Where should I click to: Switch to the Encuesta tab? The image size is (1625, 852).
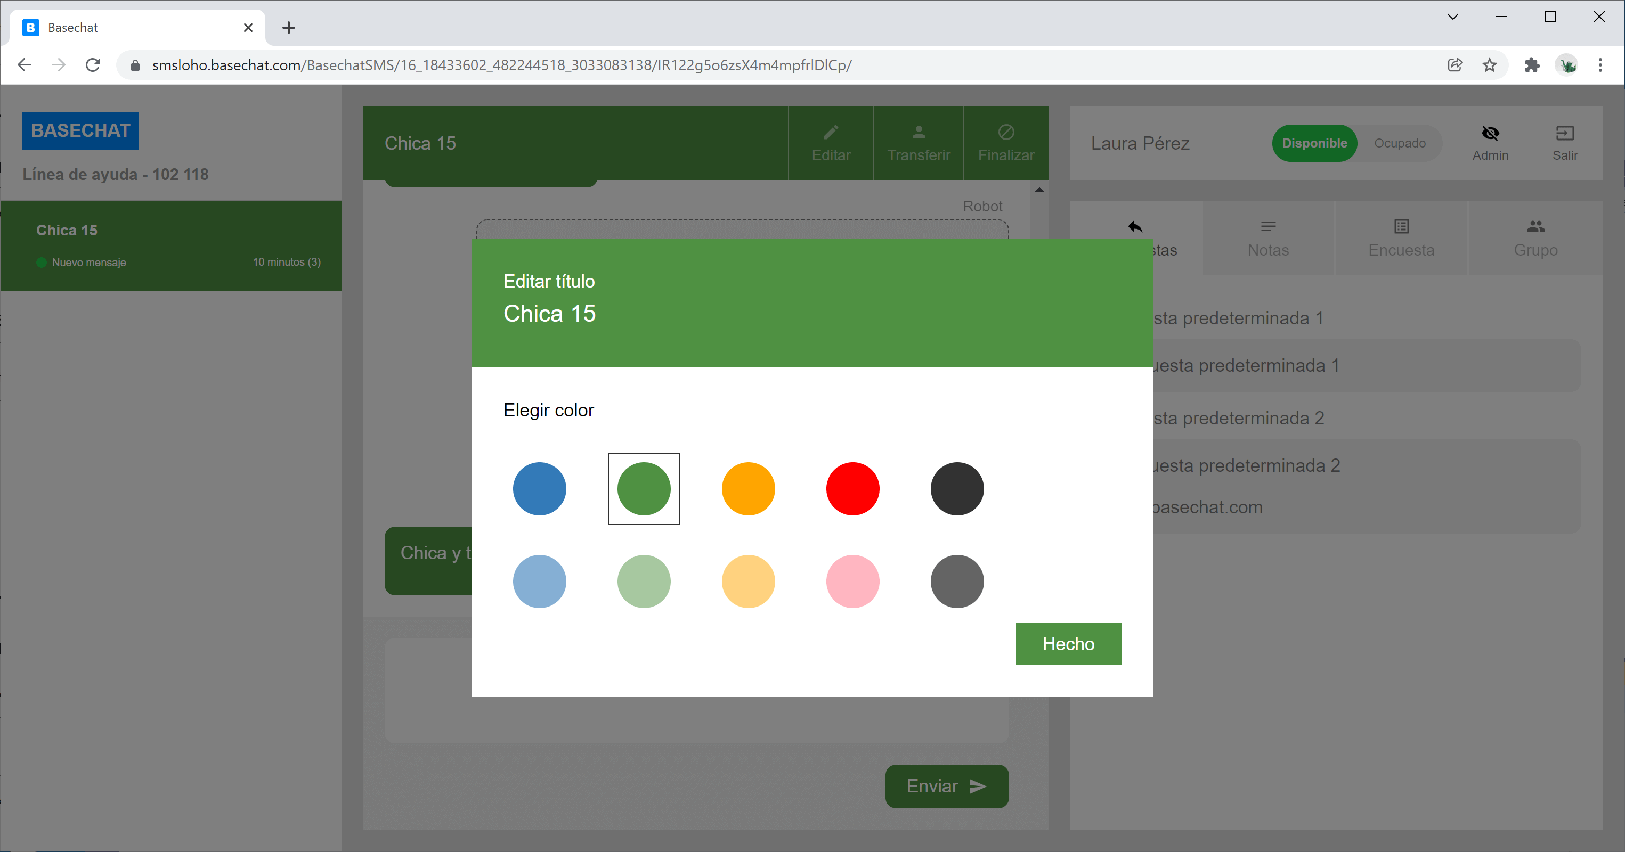tap(1401, 239)
